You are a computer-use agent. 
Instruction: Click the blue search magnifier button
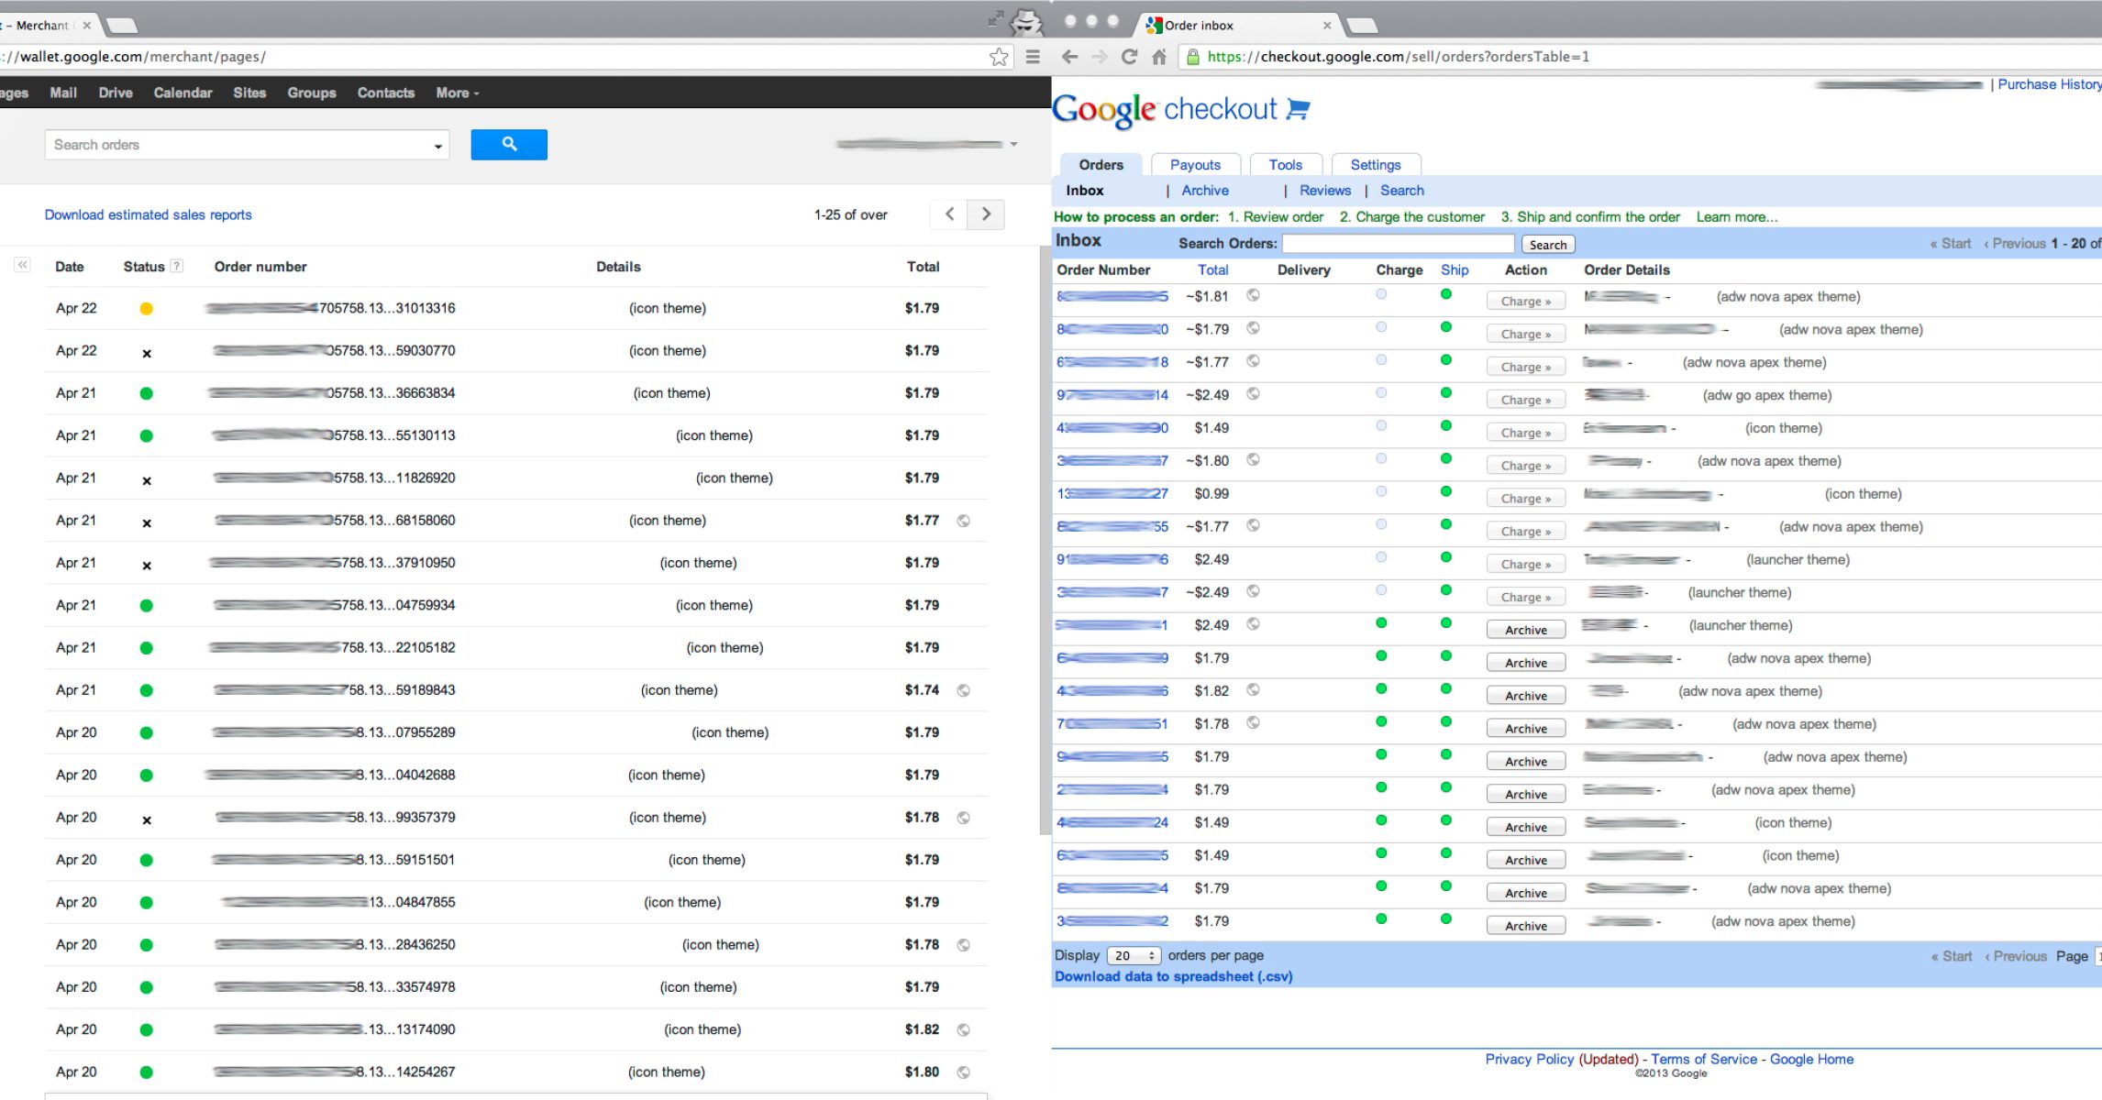(x=509, y=145)
